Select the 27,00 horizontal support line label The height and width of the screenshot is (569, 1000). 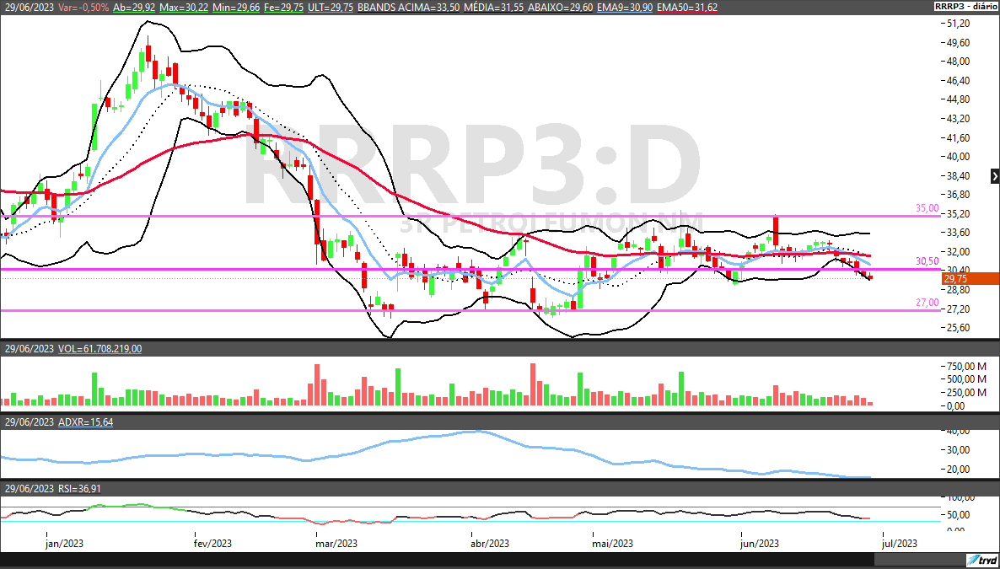coord(927,302)
